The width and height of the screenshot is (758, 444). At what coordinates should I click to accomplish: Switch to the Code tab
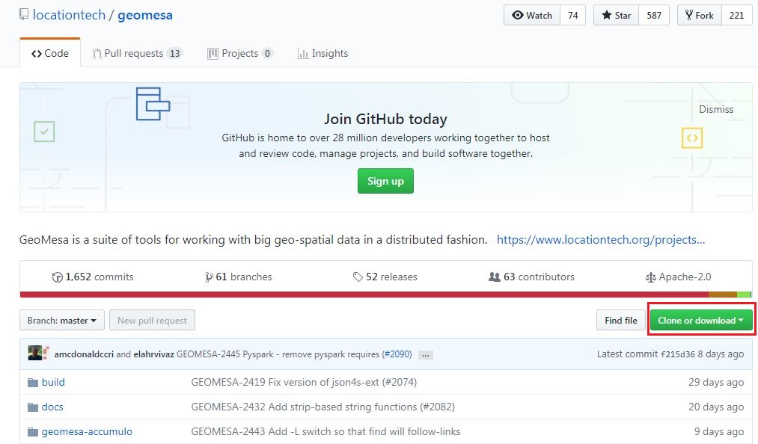click(x=50, y=53)
